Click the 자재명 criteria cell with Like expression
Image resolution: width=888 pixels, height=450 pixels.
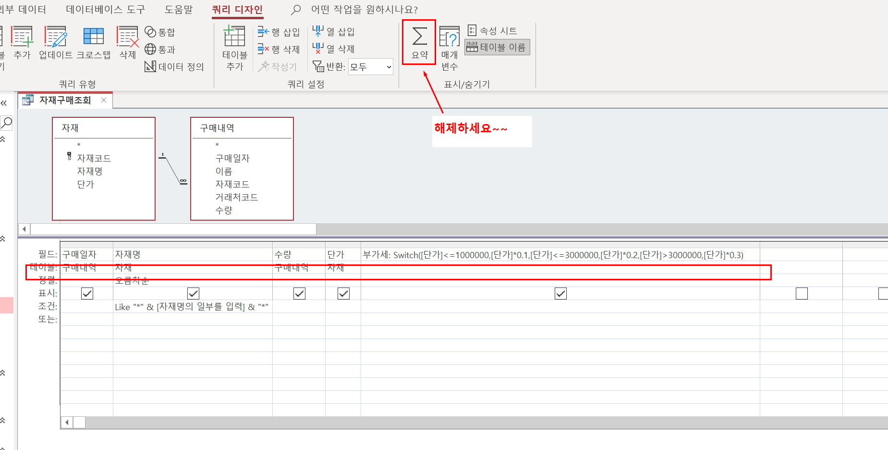pyautogui.click(x=192, y=307)
